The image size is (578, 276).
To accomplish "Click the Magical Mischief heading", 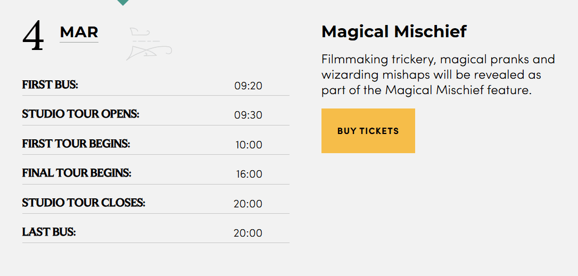I will 394,32.
